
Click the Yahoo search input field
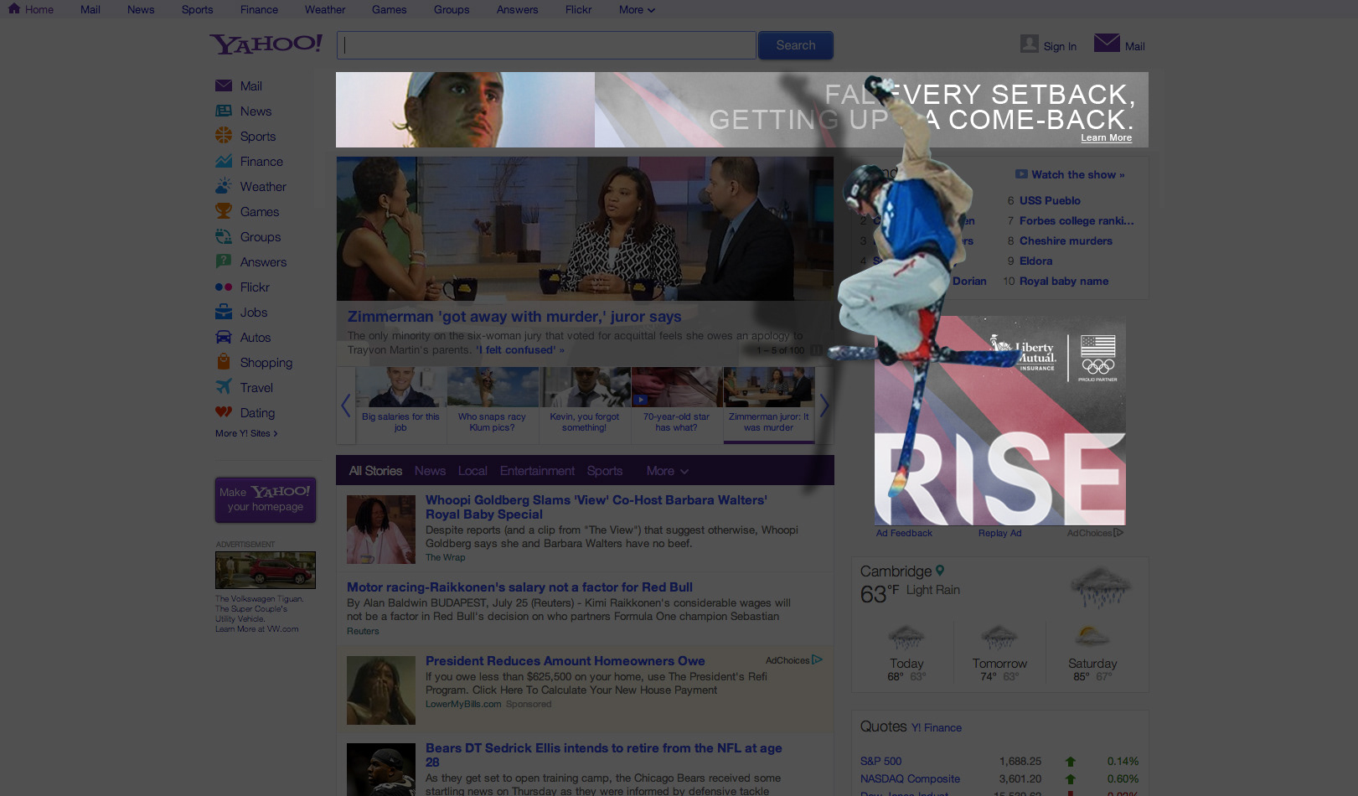pos(546,45)
